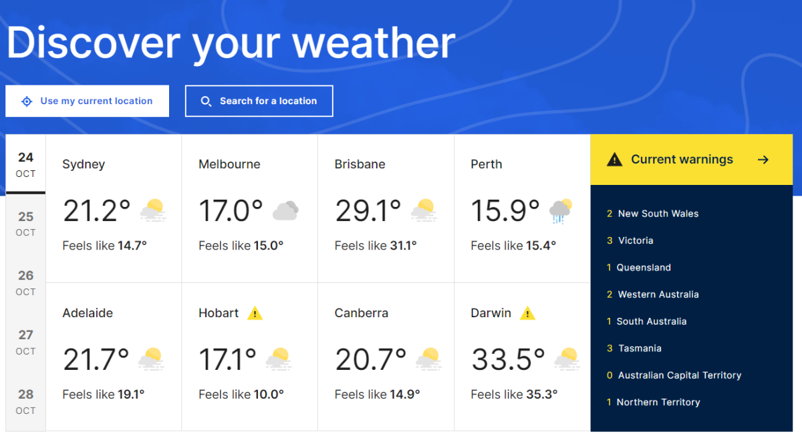Viewport: 802px width, 436px height.
Task: View the Tasmania warnings link
Action: [638, 349]
